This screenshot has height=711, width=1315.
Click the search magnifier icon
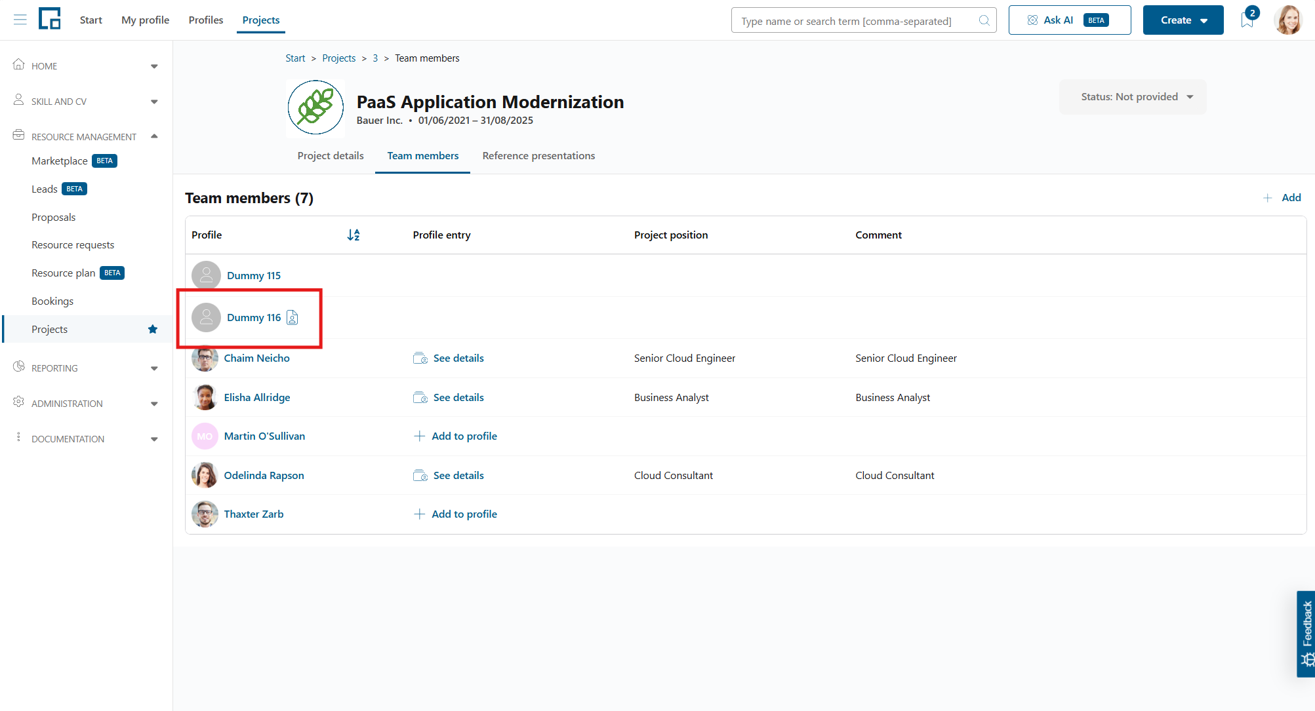[x=984, y=20]
